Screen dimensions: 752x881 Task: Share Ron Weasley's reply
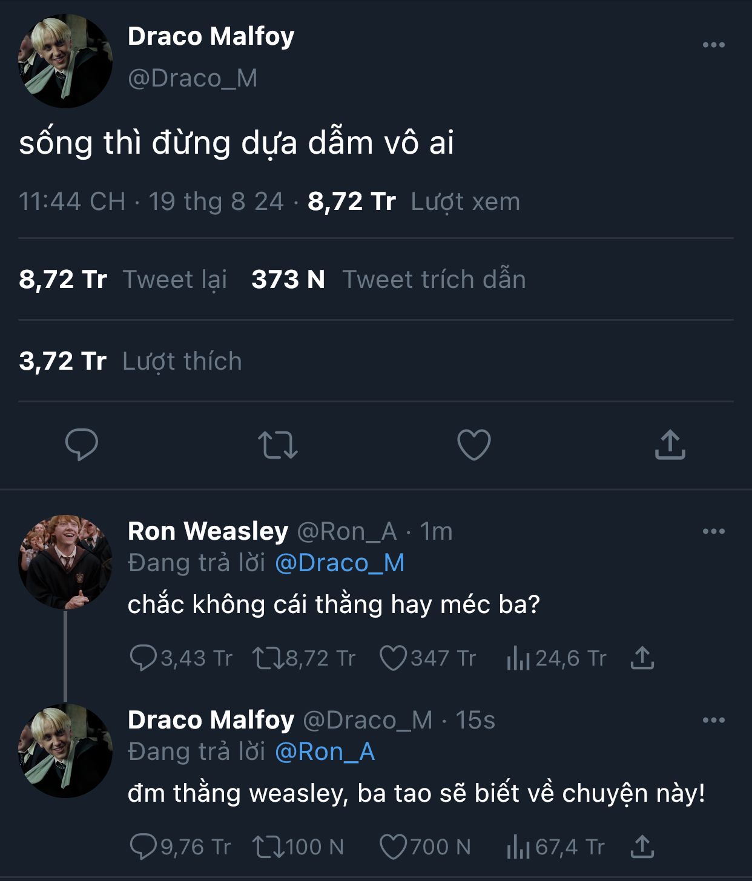[642, 658]
